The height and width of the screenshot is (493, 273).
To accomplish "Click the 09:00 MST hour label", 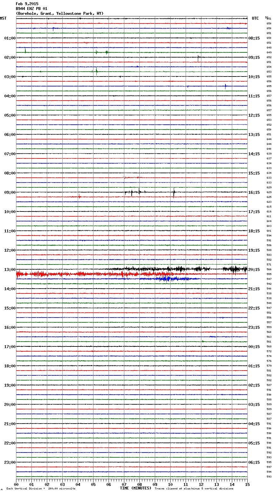I will [x=10, y=193].
